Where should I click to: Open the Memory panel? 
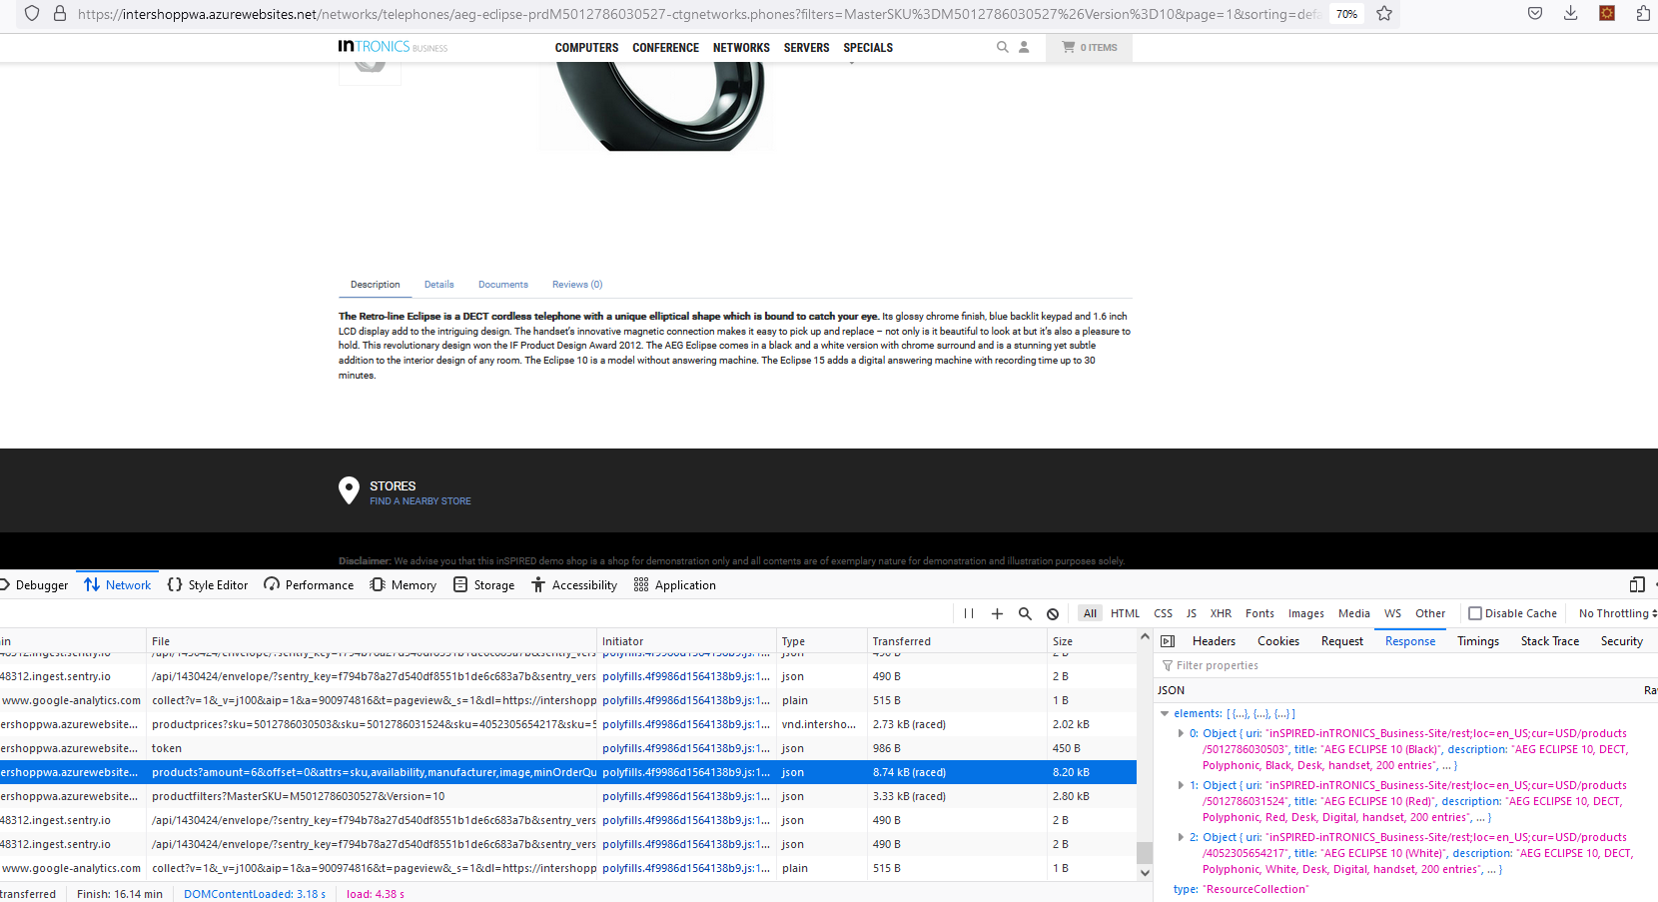point(403,584)
